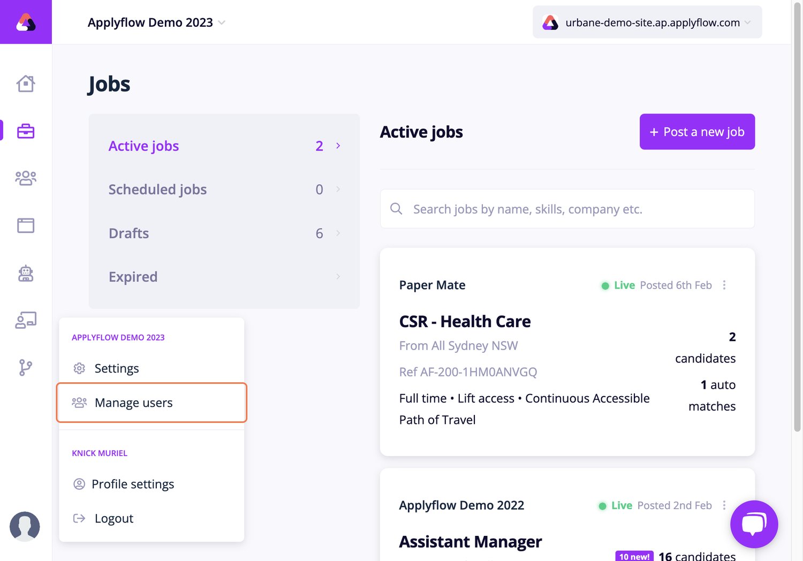Image resolution: width=803 pixels, height=561 pixels.
Task: Open three-dot menu on CSR Health Care job
Action: 724,285
